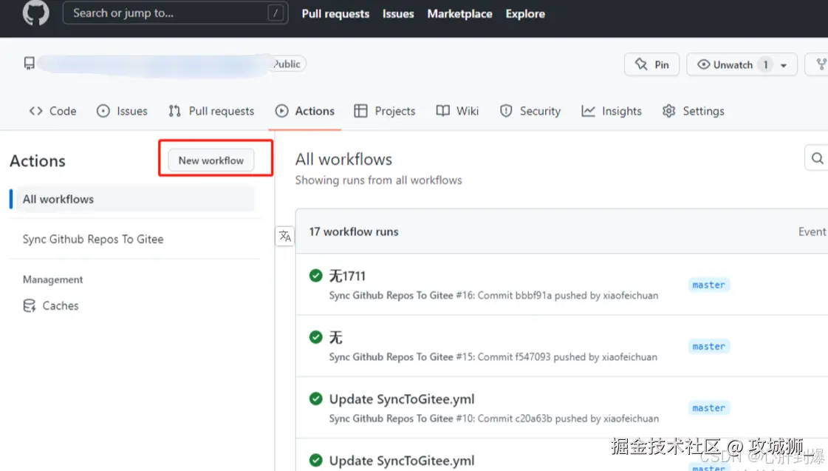This screenshot has height=471, width=828.
Task: Open the Insights tab
Action: point(612,111)
